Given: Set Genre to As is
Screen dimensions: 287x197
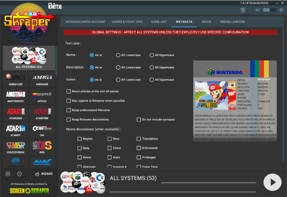Looking at the screenshot, I should coord(92,80).
